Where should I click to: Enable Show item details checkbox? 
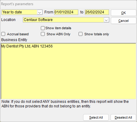(x=43, y=28)
